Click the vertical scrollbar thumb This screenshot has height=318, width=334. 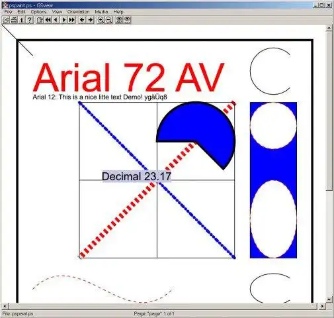[x=329, y=111]
